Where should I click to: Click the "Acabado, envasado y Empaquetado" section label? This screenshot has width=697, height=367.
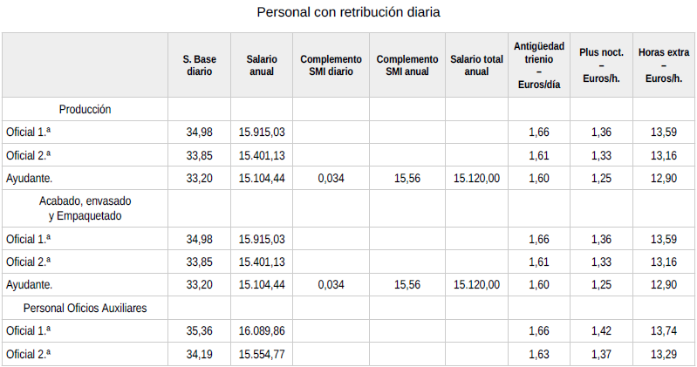85,208
